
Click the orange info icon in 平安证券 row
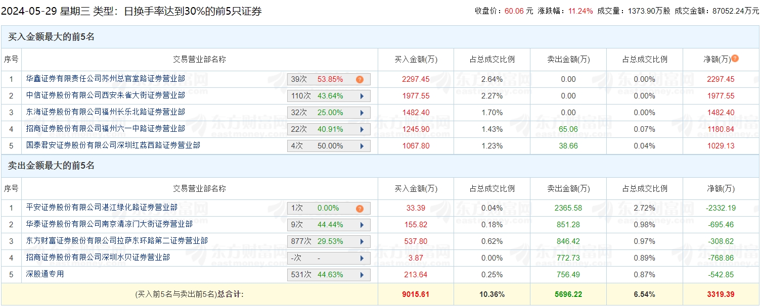pos(360,208)
